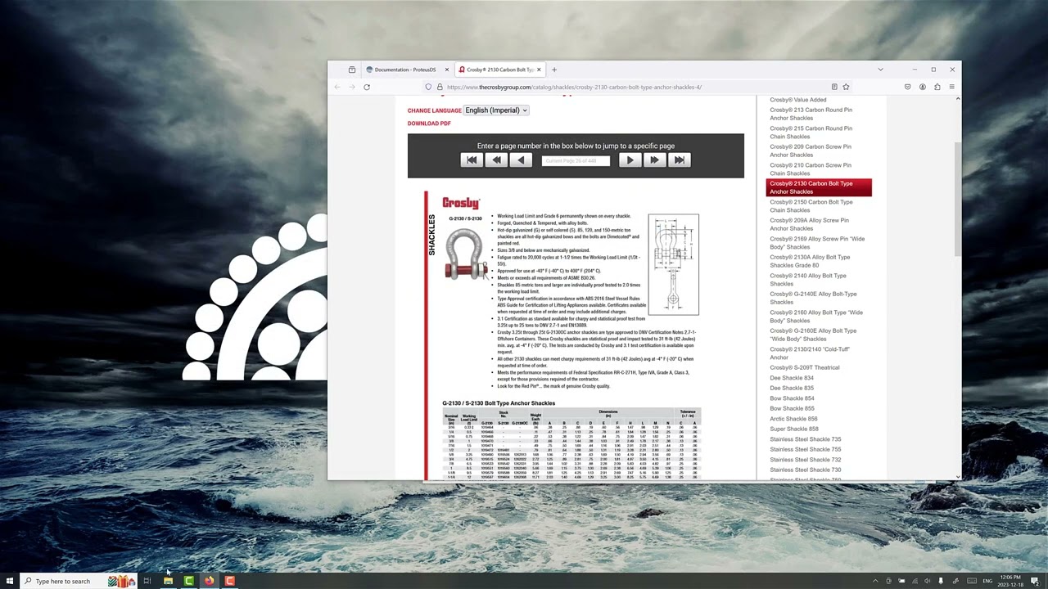Jump to first page in catalog viewer
The height and width of the screenshot is (589, 1048).
(x=472, y=160)
